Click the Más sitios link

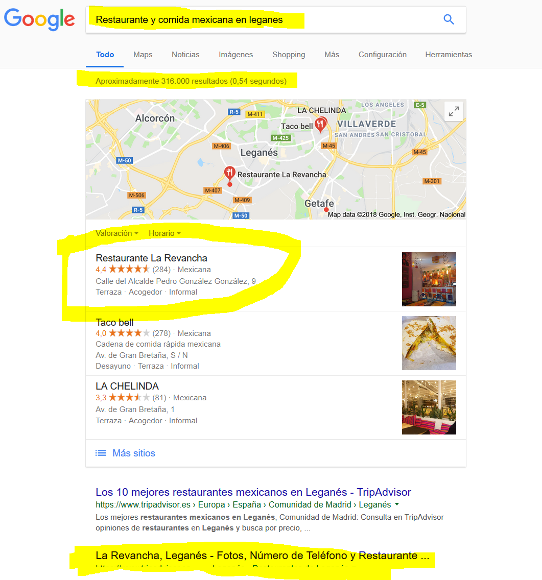(134, 453)
